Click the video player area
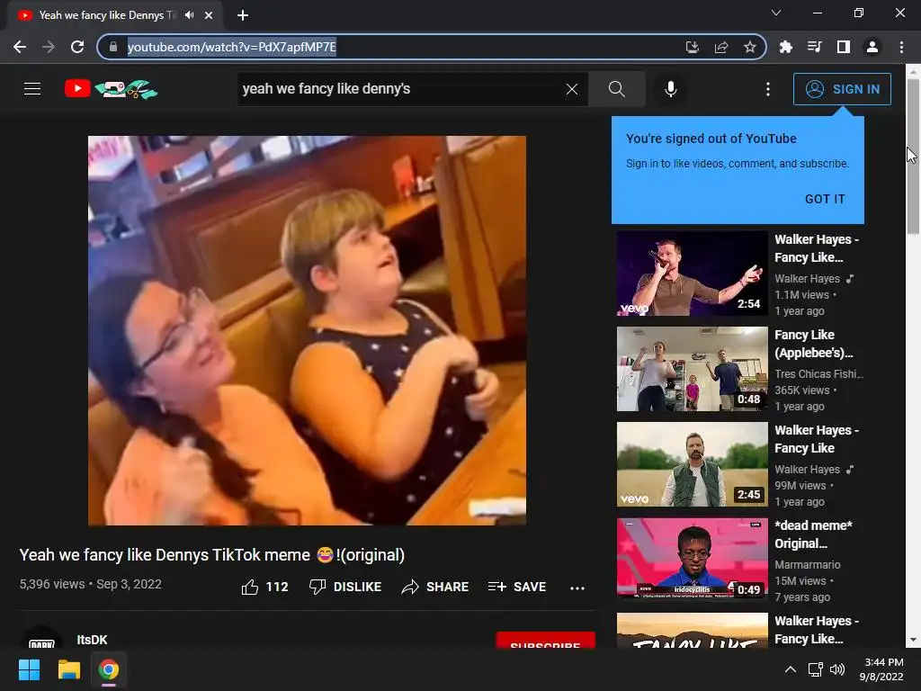Viewport: 921px width, 691px height. [307, 330]
